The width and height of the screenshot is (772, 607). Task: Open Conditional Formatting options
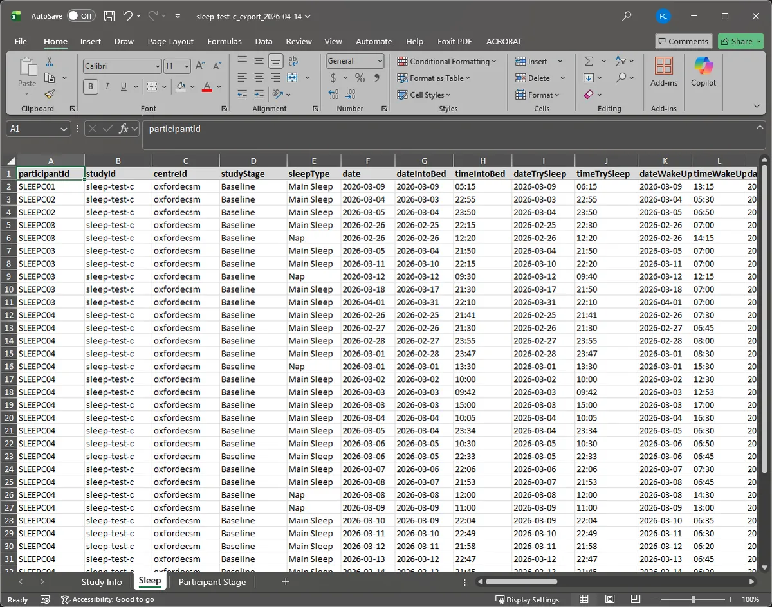tap(448, 61)
